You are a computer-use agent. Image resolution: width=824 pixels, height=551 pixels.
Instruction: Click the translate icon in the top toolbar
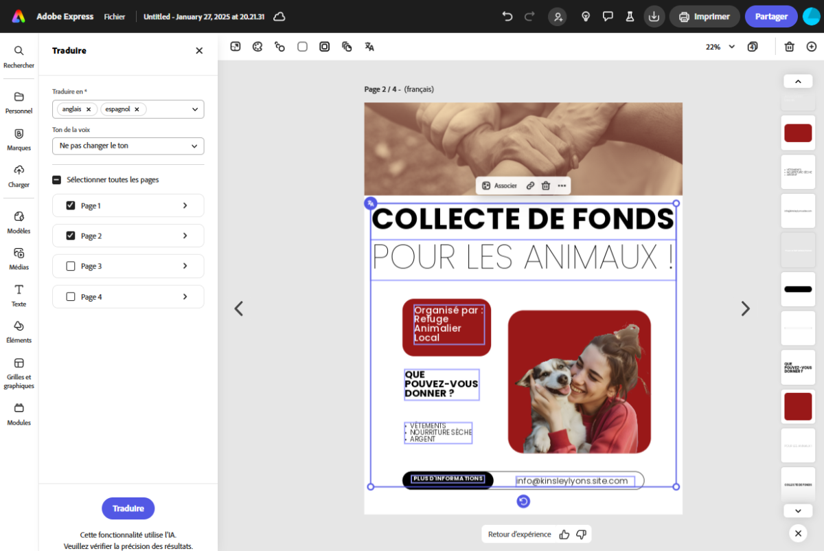[x=369, y=47]
